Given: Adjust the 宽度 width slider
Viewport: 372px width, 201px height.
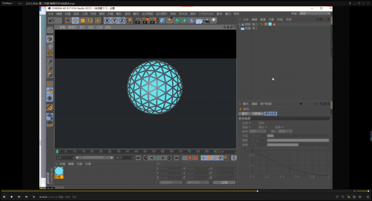Looking at the screenshot, I should pyautogui.click(x=298, y=145).
